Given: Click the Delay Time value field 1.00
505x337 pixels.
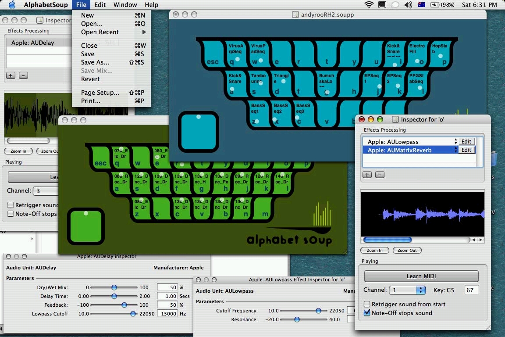Looking at the screenshot, I should click(167, 296).
